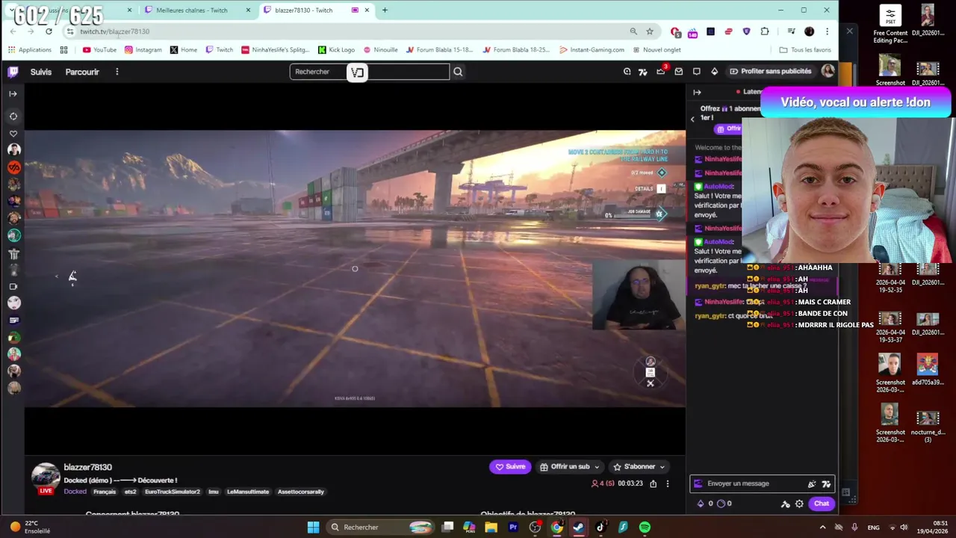956x538 pixels.
Task: Open the S'abonner dropdown
Action: [x=639, y=466]
